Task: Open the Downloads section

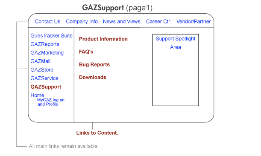Action: click(93, 77)
